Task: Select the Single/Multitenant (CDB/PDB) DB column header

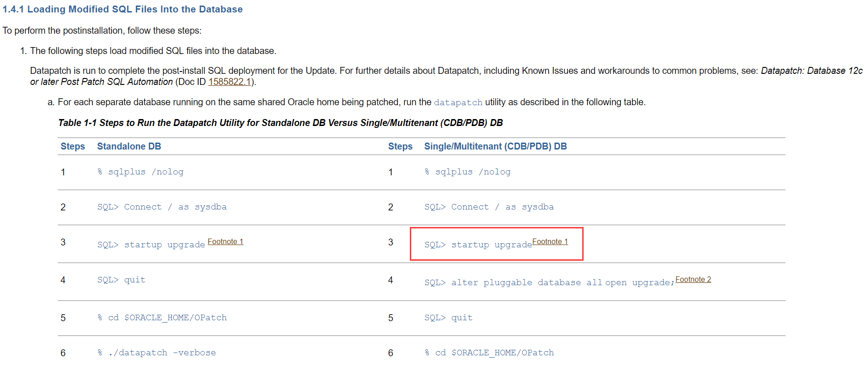Action: pos(495,146)
